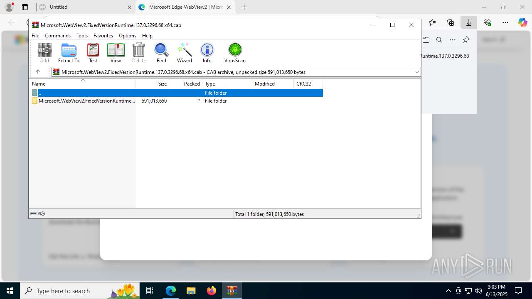Search downloads with the magnifier icon

(x=439, y=40)
